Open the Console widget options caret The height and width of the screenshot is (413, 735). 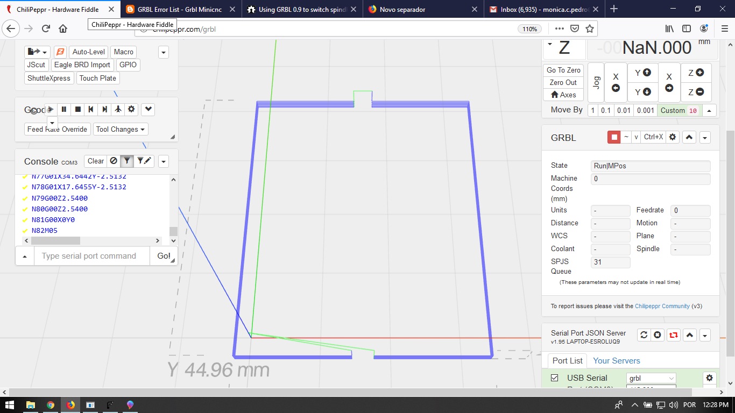(x=164, y=161)
